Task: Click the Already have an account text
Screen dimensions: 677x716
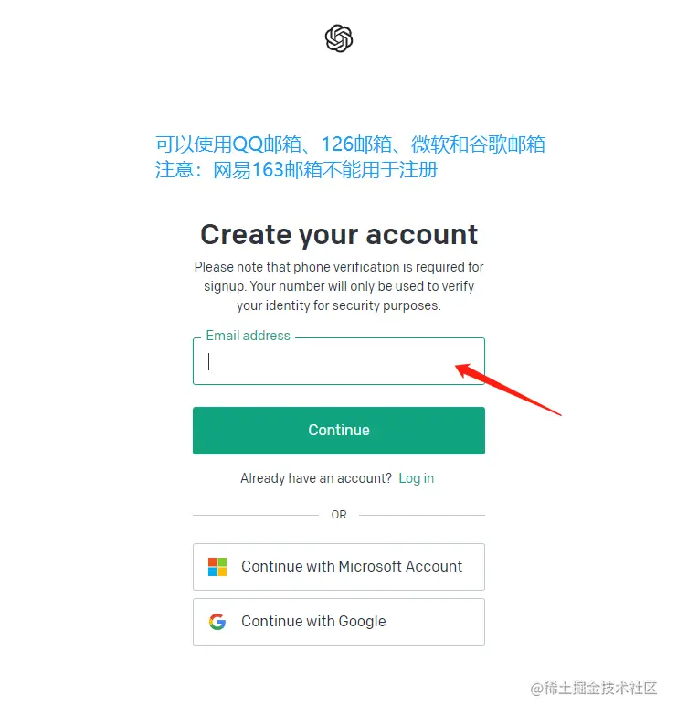Action: pyautogui.click(x=316, y=478)
